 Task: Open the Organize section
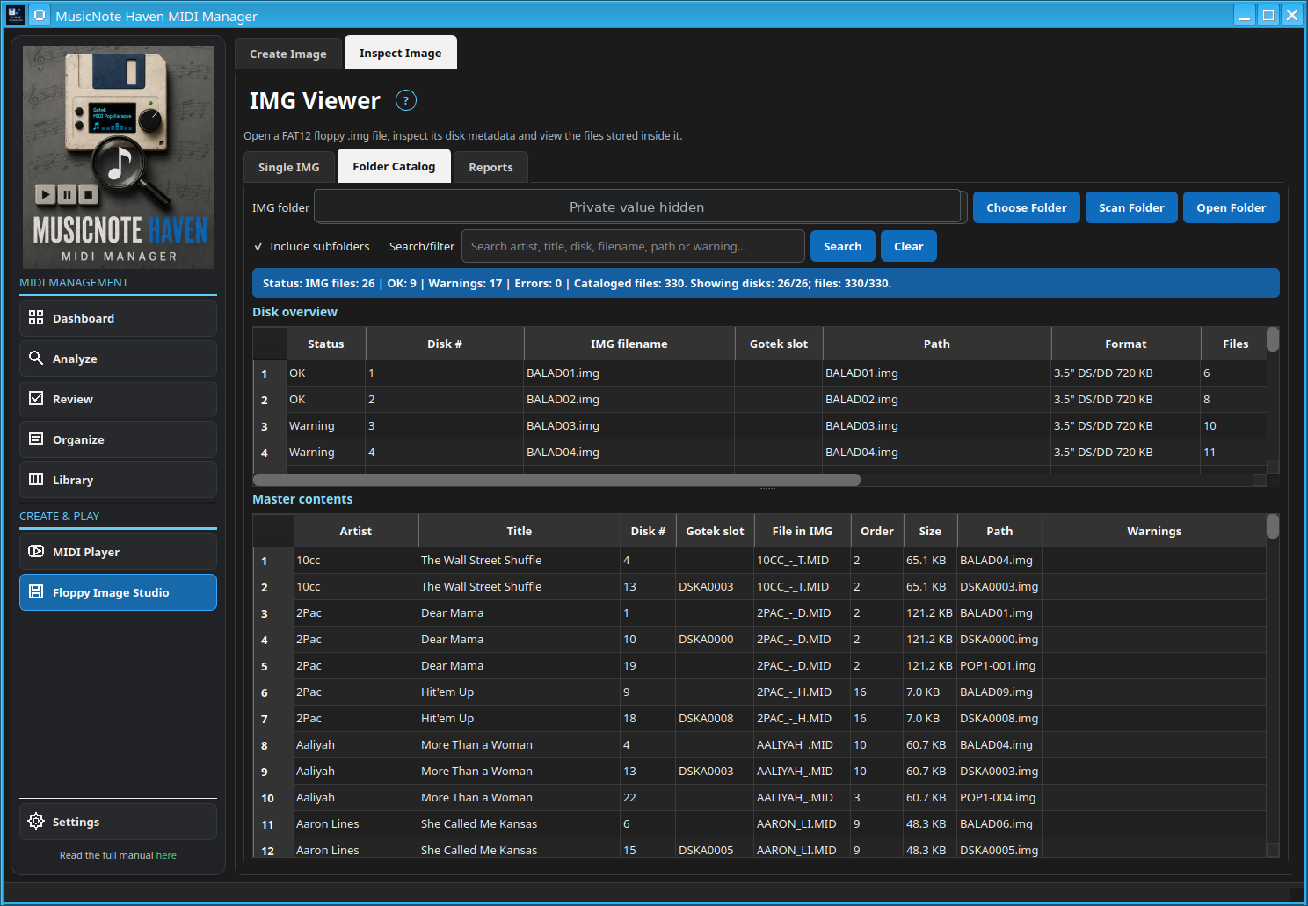(x=118, y=439)
